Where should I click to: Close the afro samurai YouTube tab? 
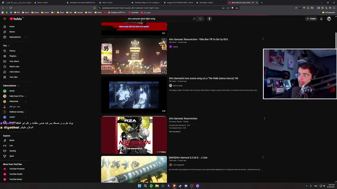[257, 3]
